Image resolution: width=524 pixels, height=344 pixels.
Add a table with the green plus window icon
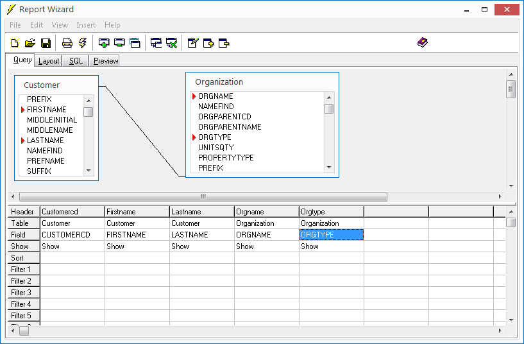(x=104, y=43)
